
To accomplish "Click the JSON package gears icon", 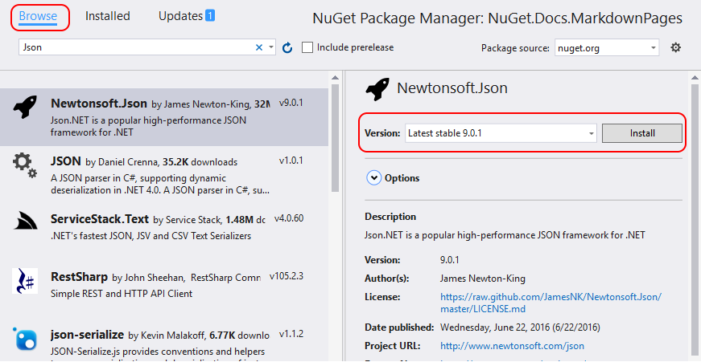I will pyautogui.click(x=25, y=165).
